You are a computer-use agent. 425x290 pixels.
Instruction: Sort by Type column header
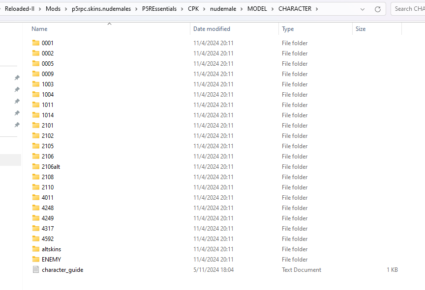(288, 29)
